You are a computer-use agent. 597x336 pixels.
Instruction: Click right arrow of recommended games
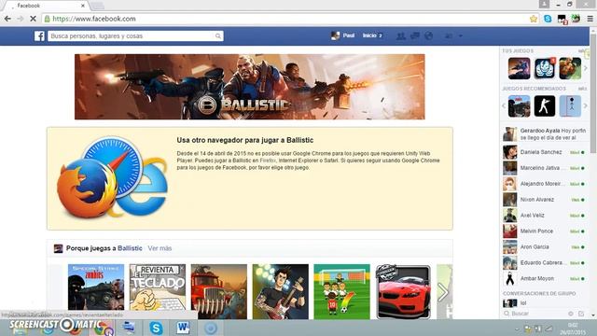(586, 105)
